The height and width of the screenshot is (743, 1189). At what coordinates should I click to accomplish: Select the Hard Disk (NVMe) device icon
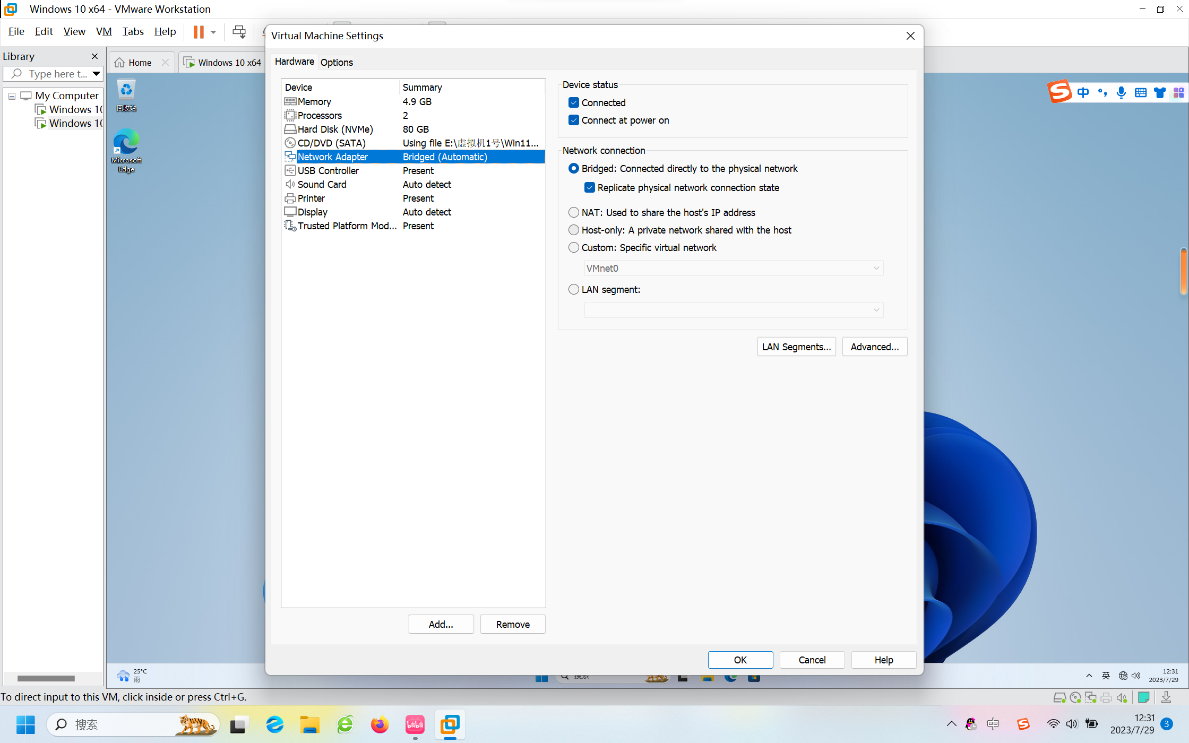click(x=290, y=129)
